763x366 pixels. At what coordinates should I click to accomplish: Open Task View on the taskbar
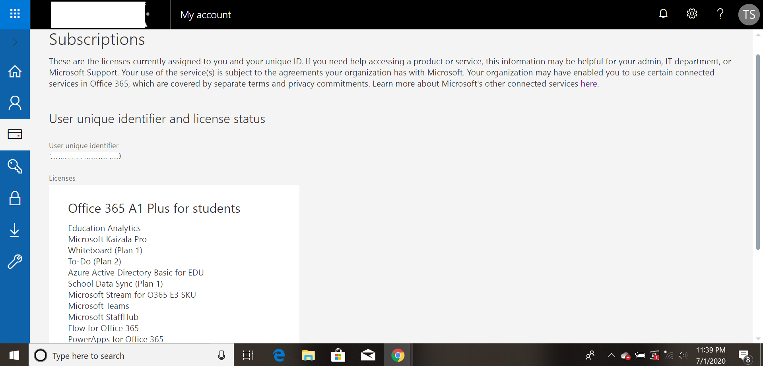click(x=248, y=355)
